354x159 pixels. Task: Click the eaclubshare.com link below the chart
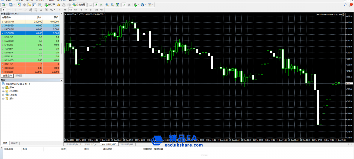coord(183,145)
